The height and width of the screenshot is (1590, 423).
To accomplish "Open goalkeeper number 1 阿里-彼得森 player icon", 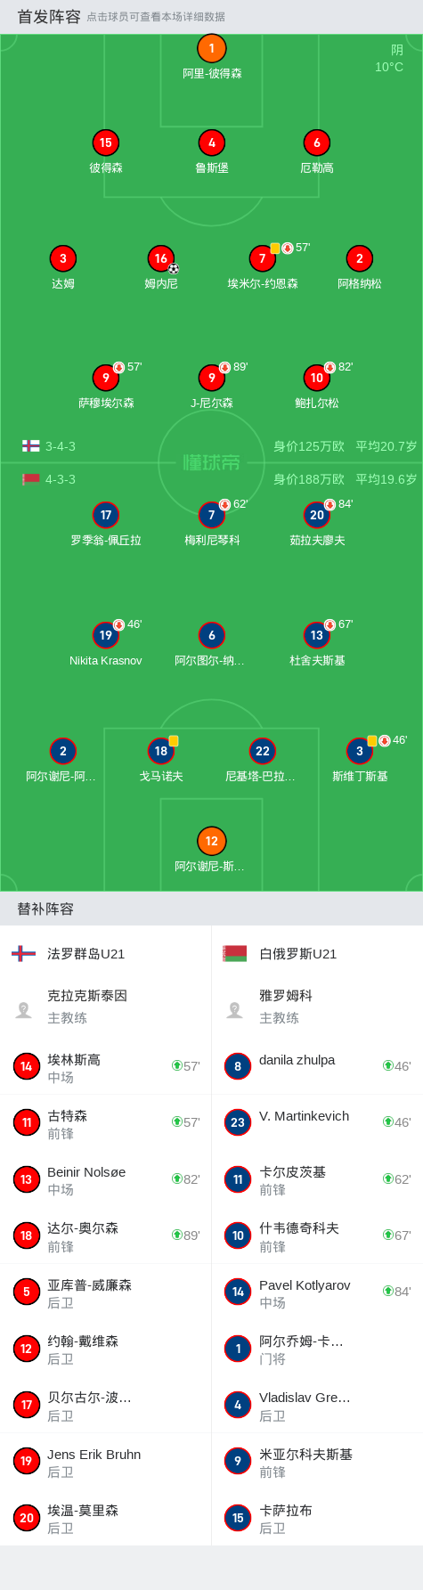I will click(211, 49).
